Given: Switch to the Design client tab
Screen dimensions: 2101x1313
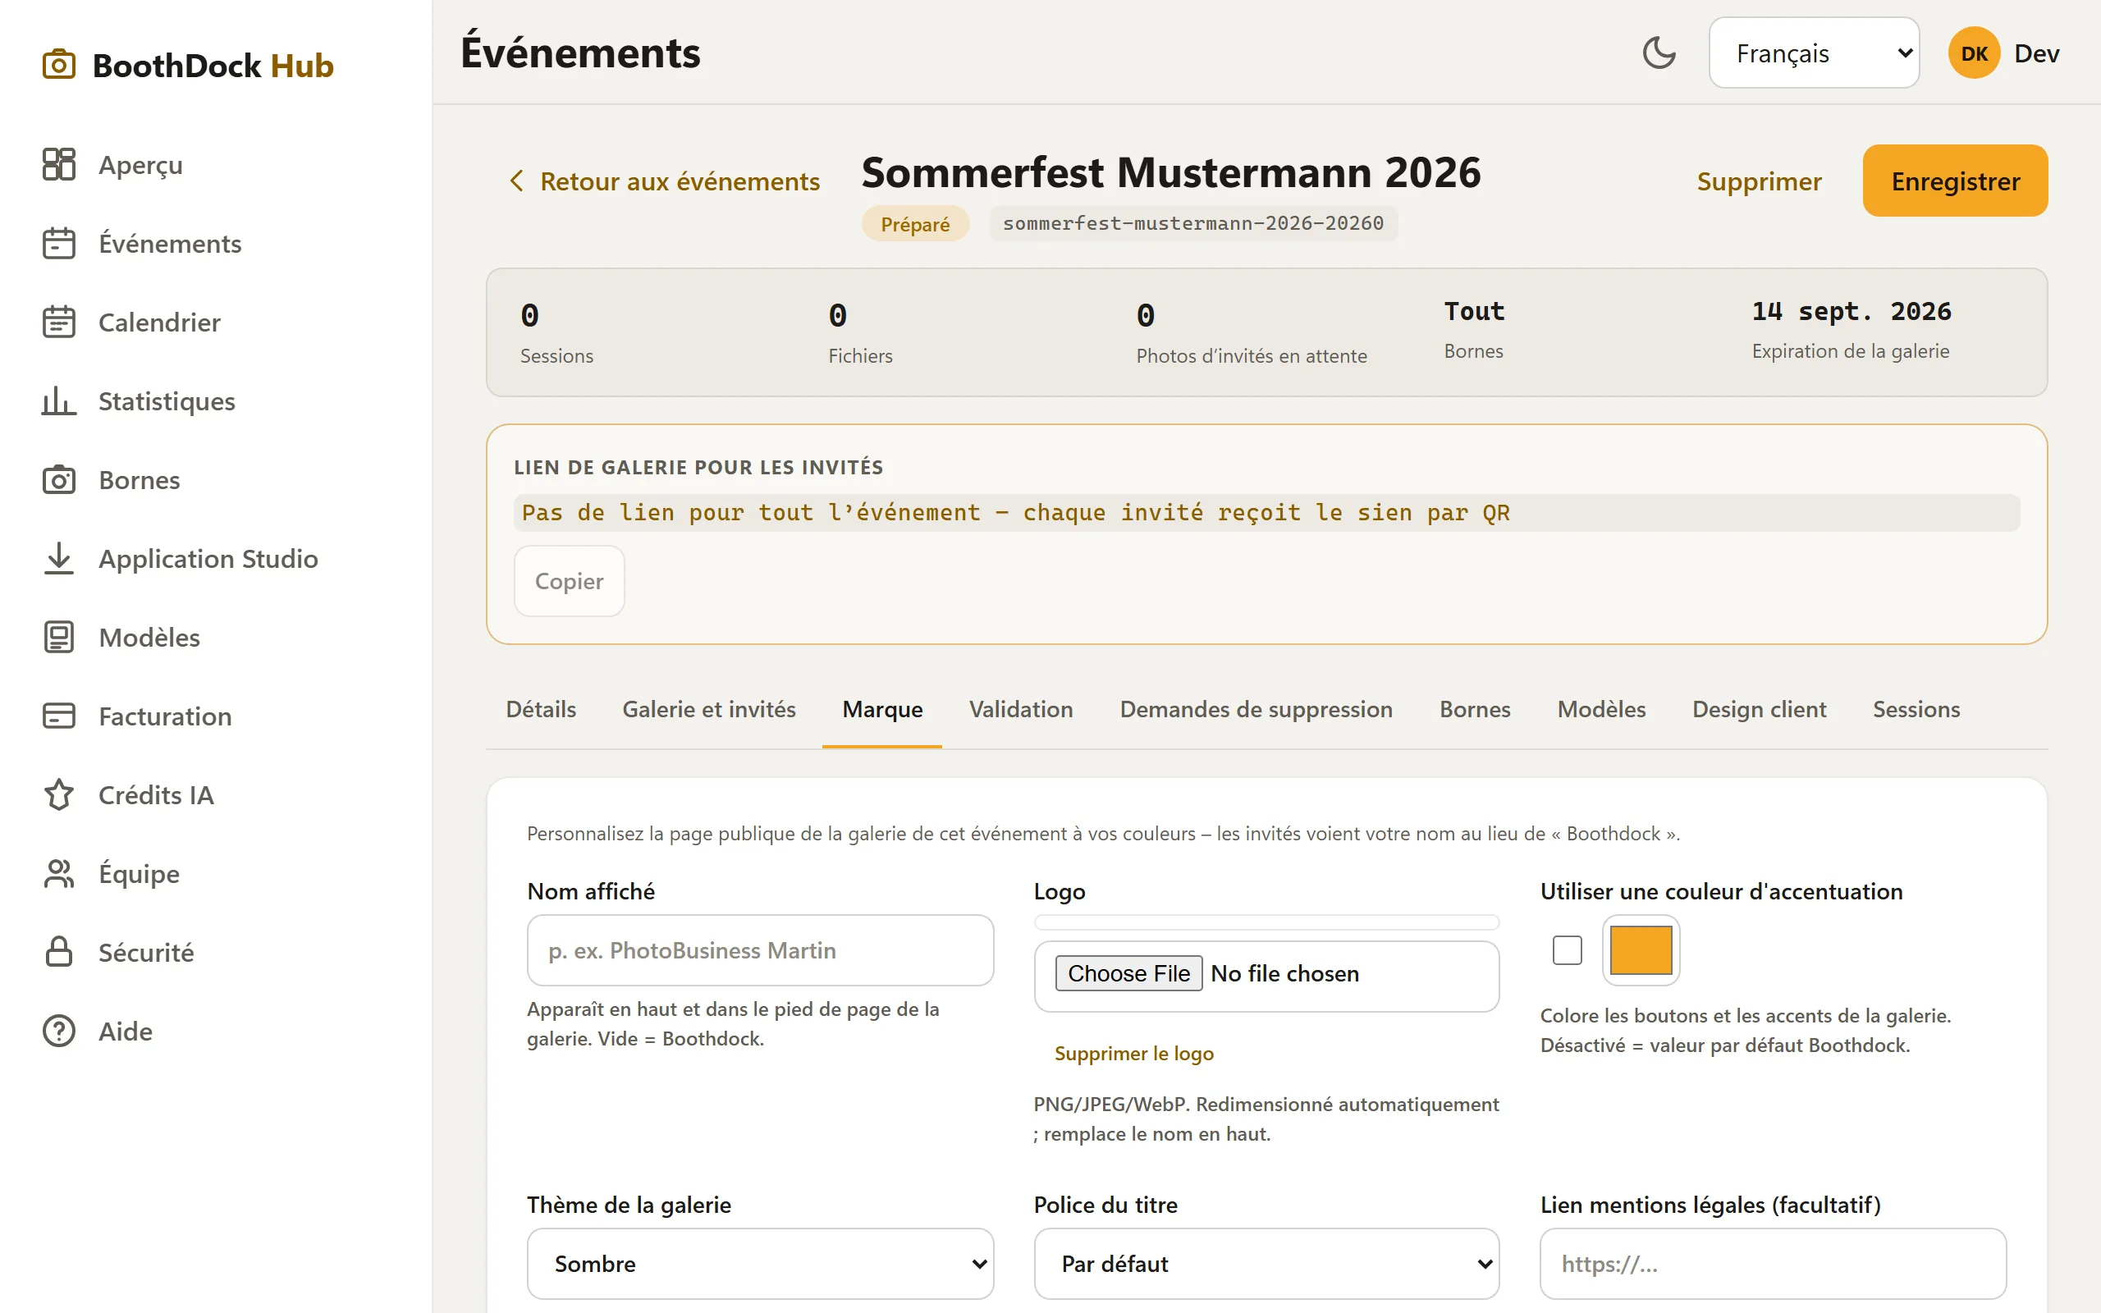Looking at the screenshot, I should coord(1759,710).
